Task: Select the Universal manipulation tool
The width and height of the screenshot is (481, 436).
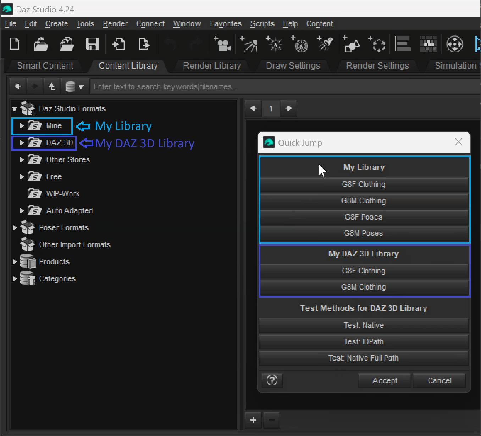Action: [x=455, y=44]
